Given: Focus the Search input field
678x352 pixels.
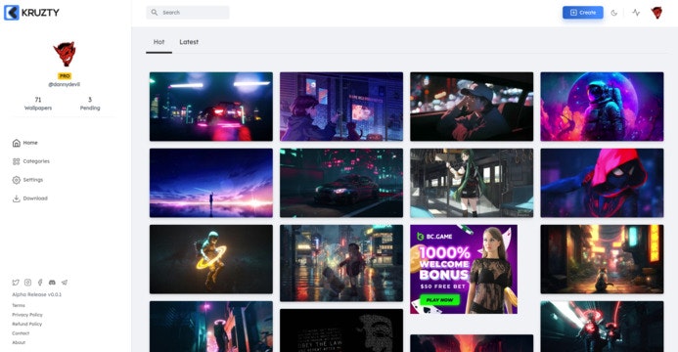Looking at the screenshot, I should [188, 13].
